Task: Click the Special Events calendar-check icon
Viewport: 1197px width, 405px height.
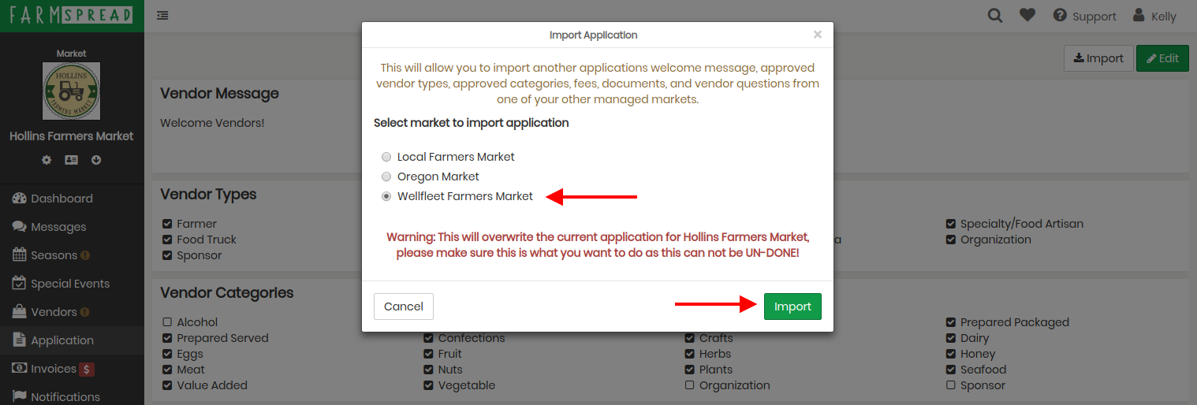Action: tap(19, 284)
